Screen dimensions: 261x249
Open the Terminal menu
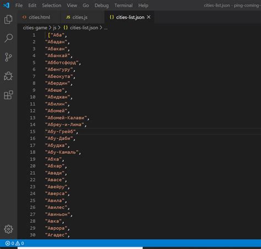[123, 5]
